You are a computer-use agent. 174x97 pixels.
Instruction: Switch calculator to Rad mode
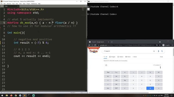click(x=108, y=72)
